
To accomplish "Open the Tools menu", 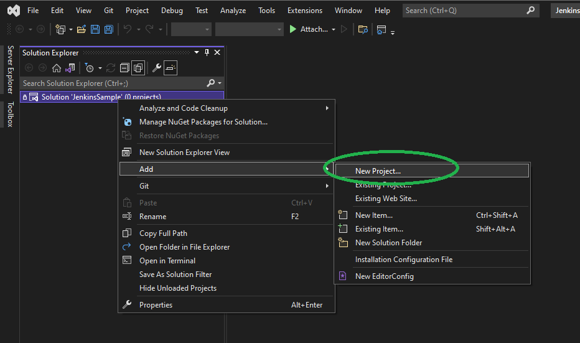I will 266,11.
